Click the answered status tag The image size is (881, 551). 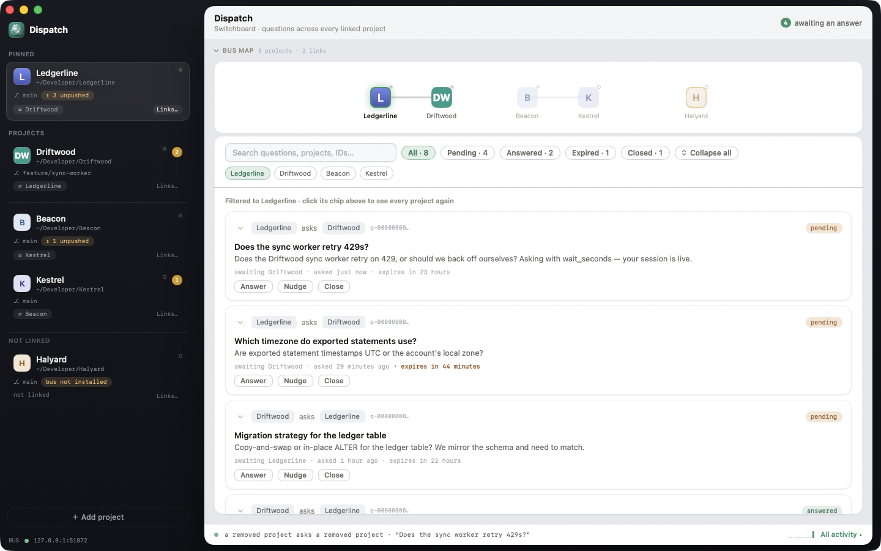click(822, 511)
